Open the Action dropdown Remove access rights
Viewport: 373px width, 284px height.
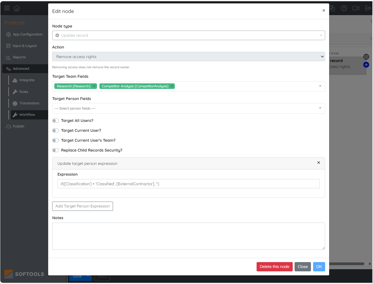pyautogui.click(x=188, y=56)
